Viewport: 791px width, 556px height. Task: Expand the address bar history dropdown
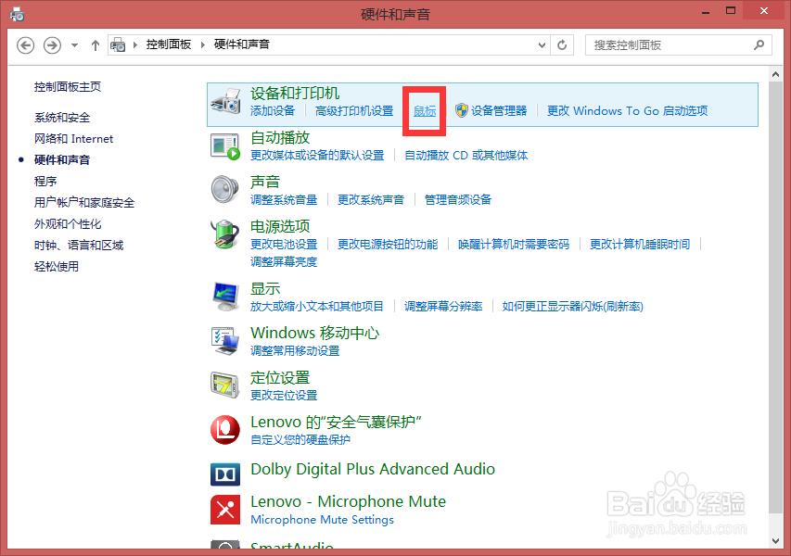point(542,45)
